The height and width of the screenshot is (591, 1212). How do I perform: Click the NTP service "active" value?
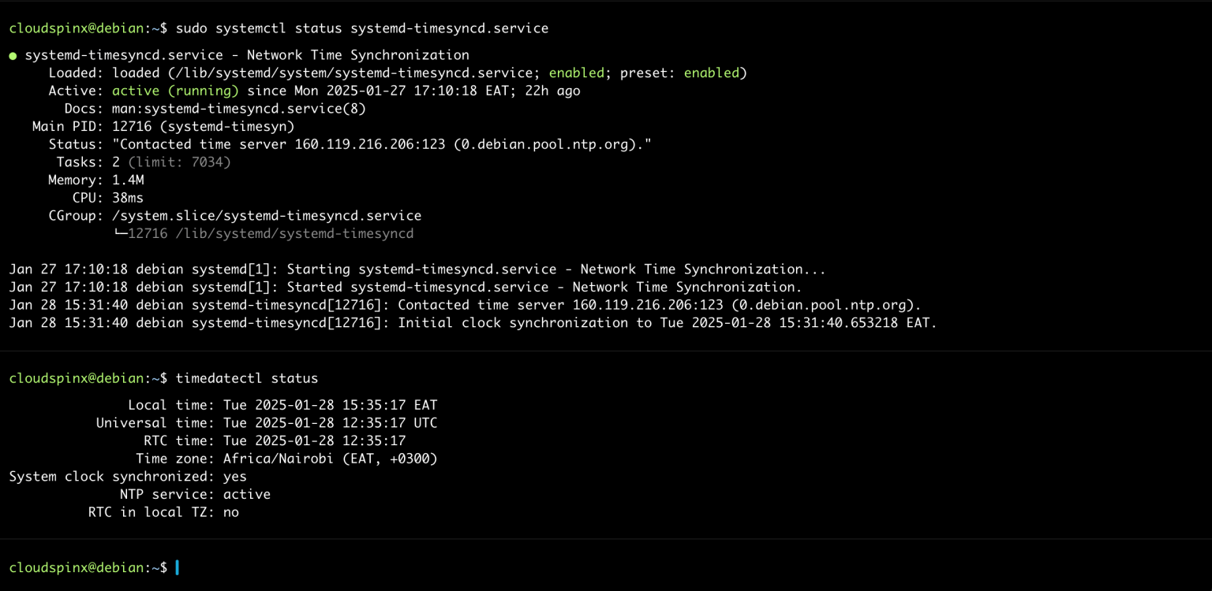click(x=246, y=495)
